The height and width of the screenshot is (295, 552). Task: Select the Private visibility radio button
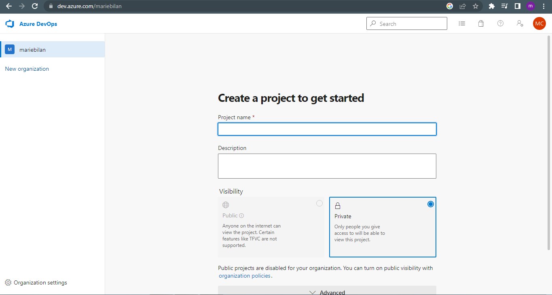(430, 204)
